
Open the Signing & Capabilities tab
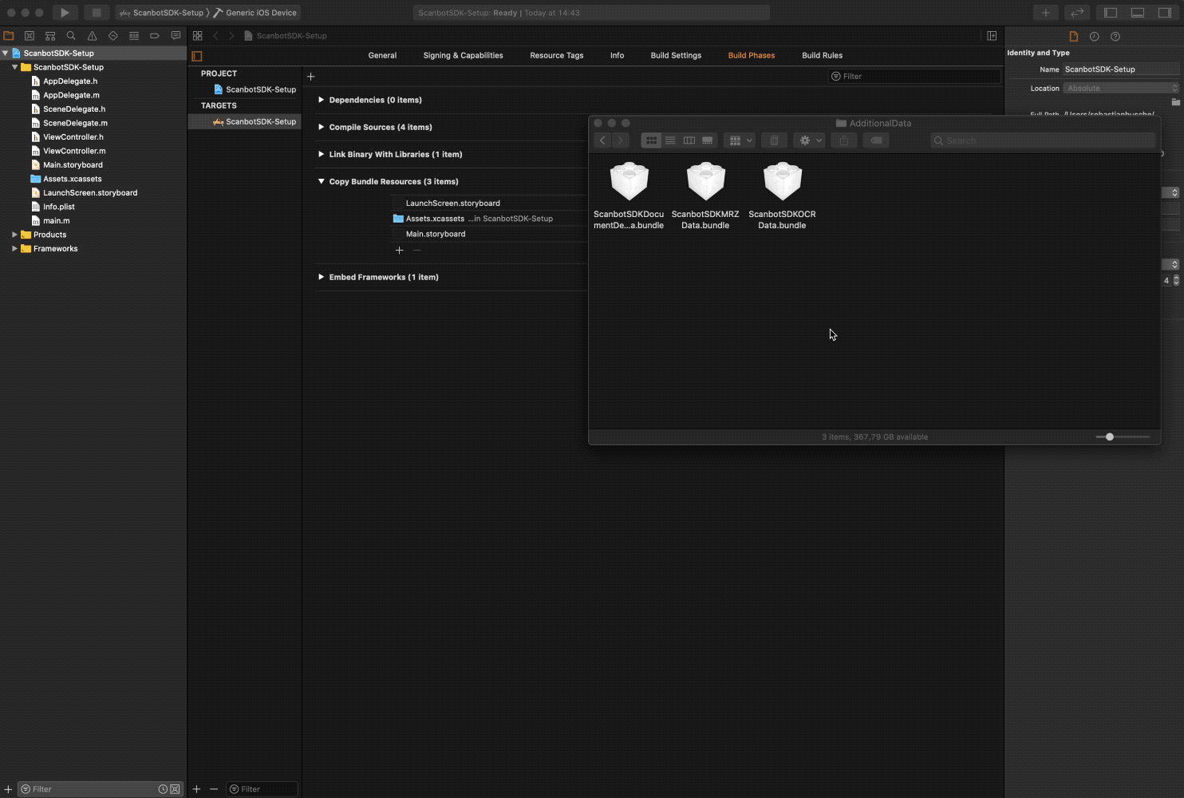pos(463,56)
